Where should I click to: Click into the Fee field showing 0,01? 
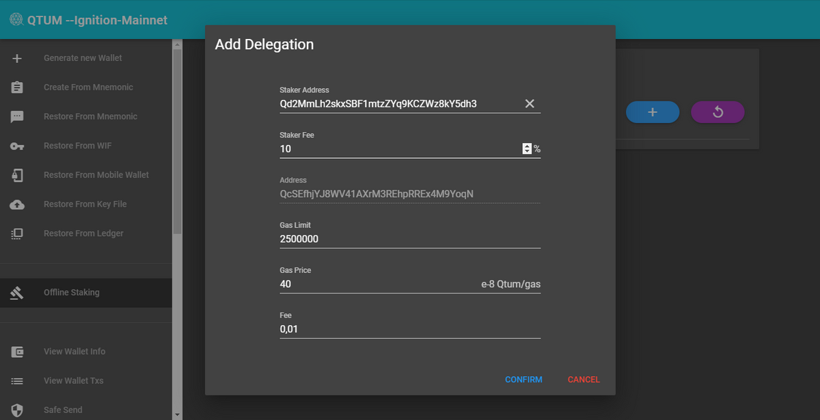click(410, 329)
